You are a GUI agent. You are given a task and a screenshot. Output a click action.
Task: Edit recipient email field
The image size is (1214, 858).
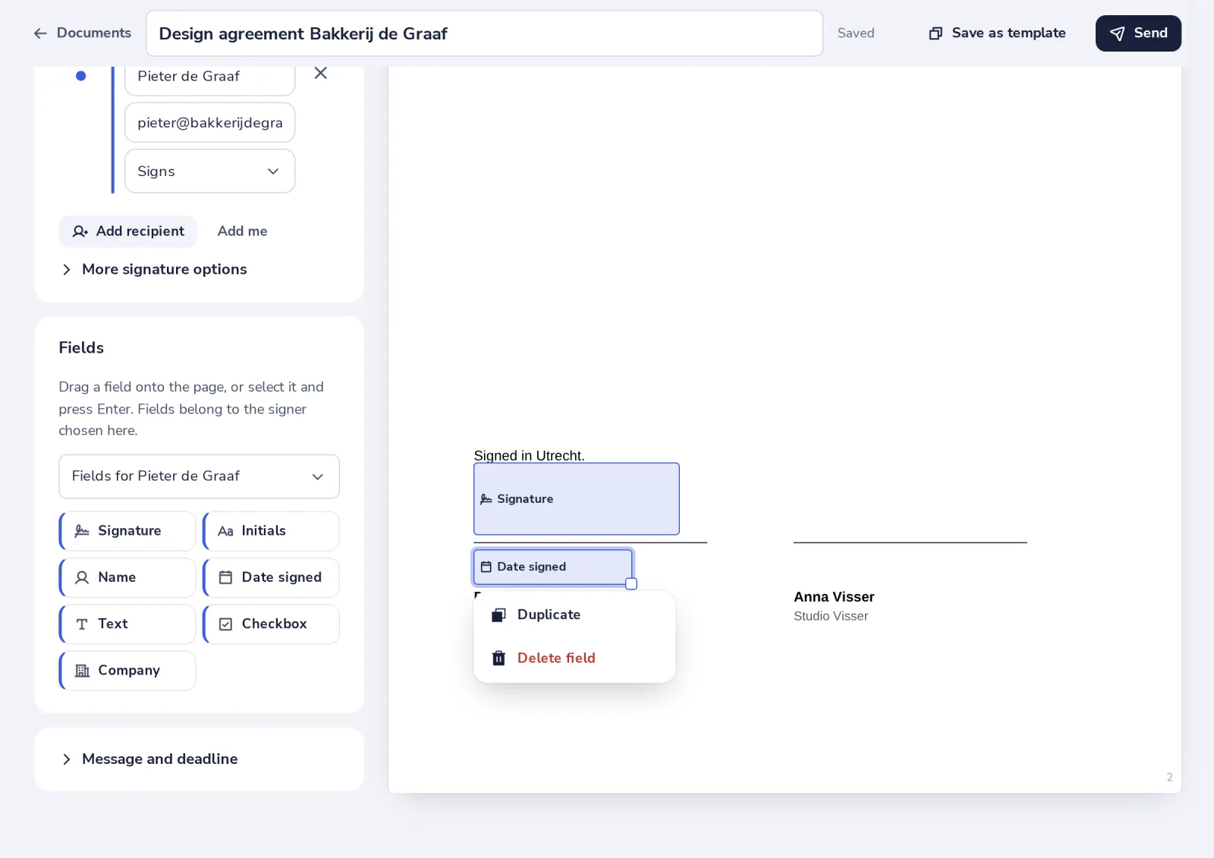[209, 122]
